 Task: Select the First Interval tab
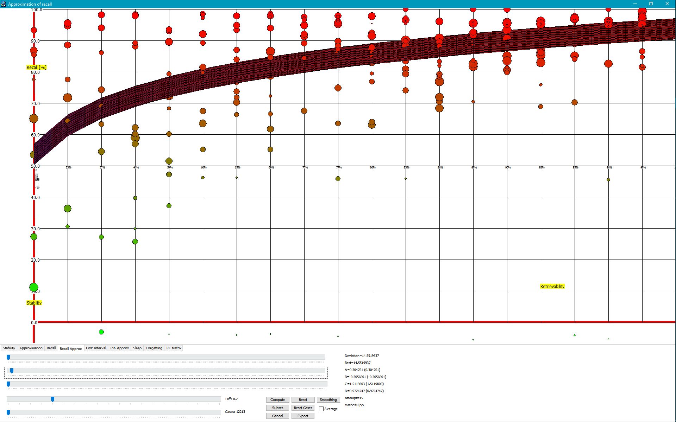[96, 348]
